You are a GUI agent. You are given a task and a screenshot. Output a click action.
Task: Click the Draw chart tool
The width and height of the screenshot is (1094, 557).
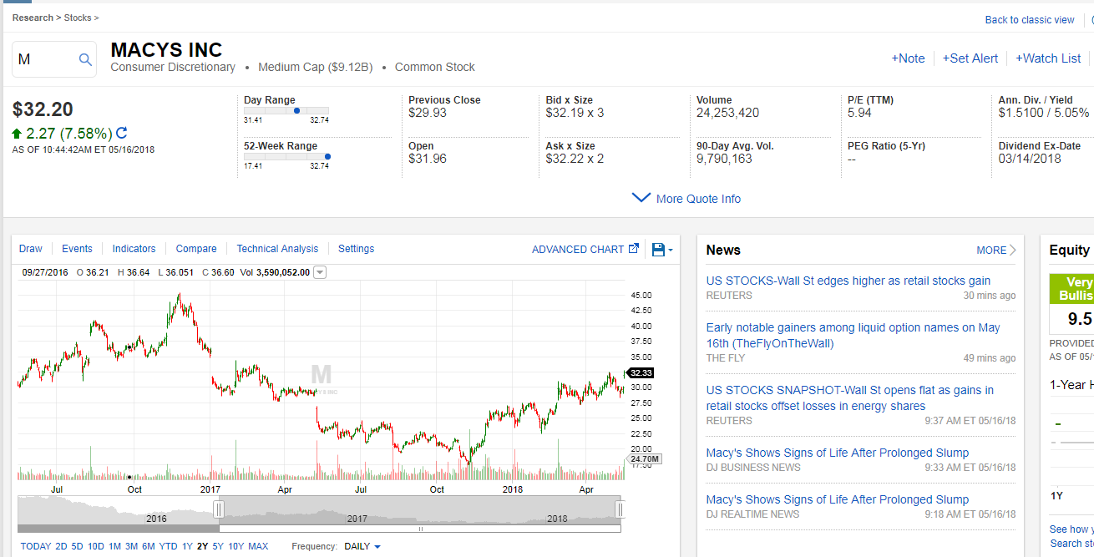point(31,249)
